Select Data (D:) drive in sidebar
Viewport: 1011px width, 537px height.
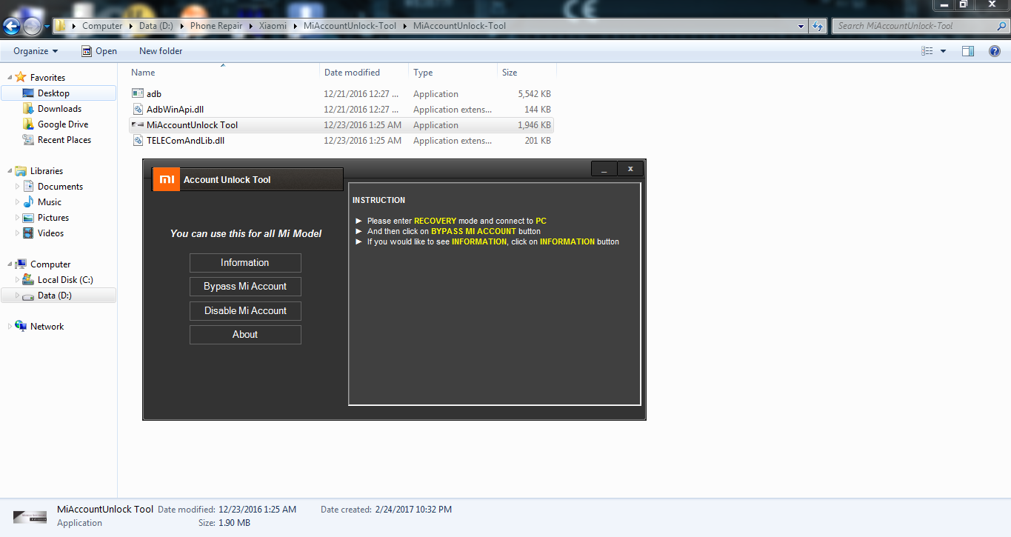[x=55, y=296]
